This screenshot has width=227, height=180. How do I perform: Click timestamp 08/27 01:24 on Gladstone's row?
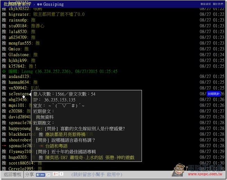(212, 55)
